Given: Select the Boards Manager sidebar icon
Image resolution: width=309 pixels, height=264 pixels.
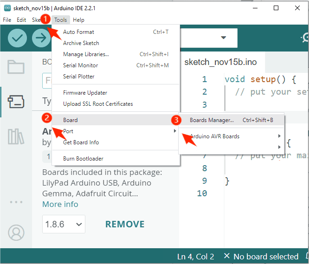Looking at the screenshot, I should (16, 102).
